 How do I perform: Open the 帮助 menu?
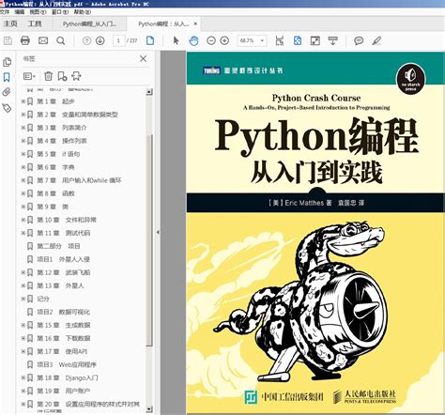tap(82, 12)
